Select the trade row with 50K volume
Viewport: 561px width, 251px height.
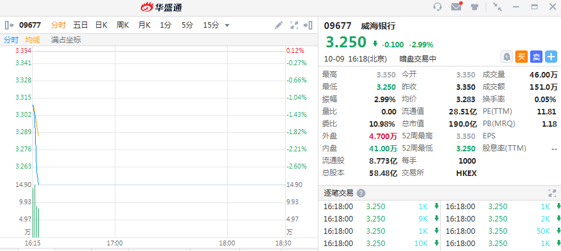click(502, 231)
